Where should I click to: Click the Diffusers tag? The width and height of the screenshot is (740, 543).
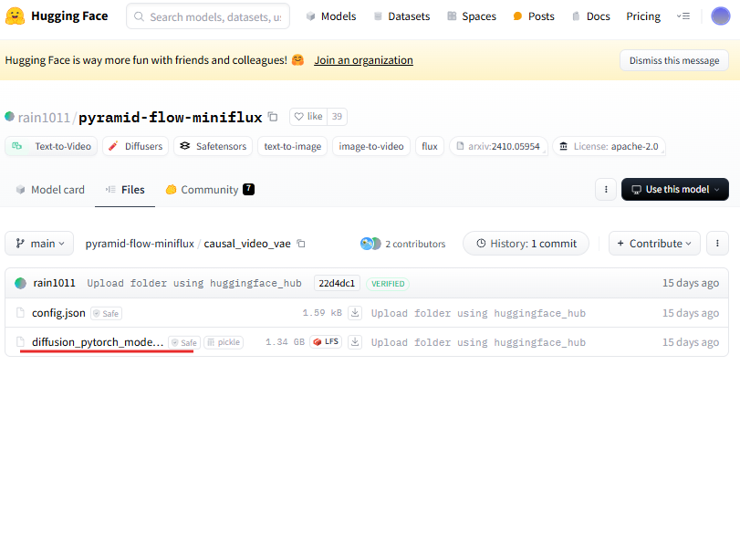click(x=135, y=146)
